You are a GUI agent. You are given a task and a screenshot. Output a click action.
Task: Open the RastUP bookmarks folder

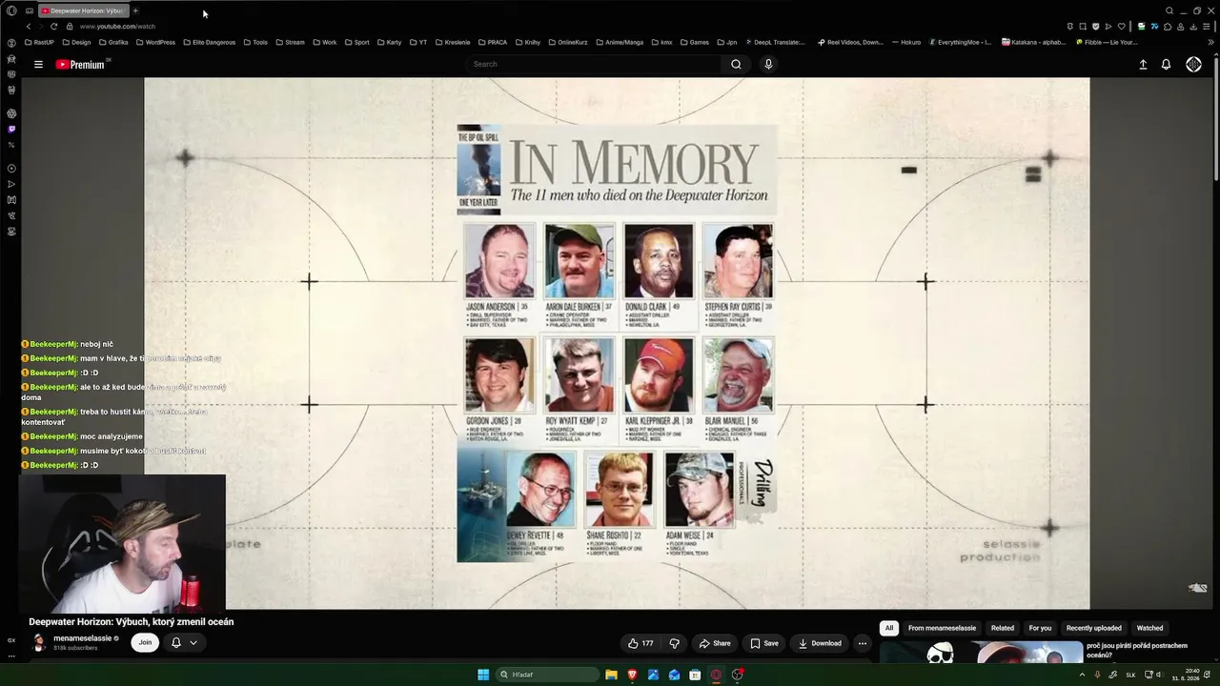[39, 42]
